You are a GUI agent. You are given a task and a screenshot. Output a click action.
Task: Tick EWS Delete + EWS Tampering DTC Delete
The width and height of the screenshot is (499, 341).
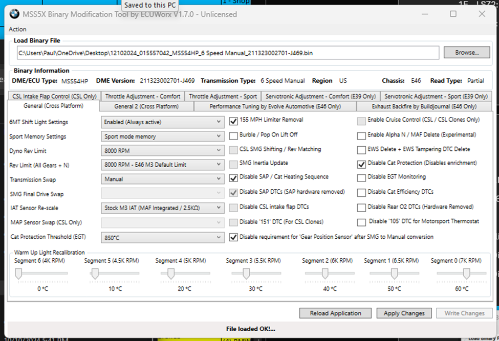click(362, 150)
